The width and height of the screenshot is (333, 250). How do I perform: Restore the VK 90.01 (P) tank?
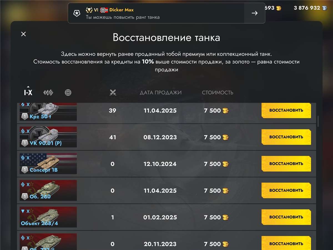point(286,137)
